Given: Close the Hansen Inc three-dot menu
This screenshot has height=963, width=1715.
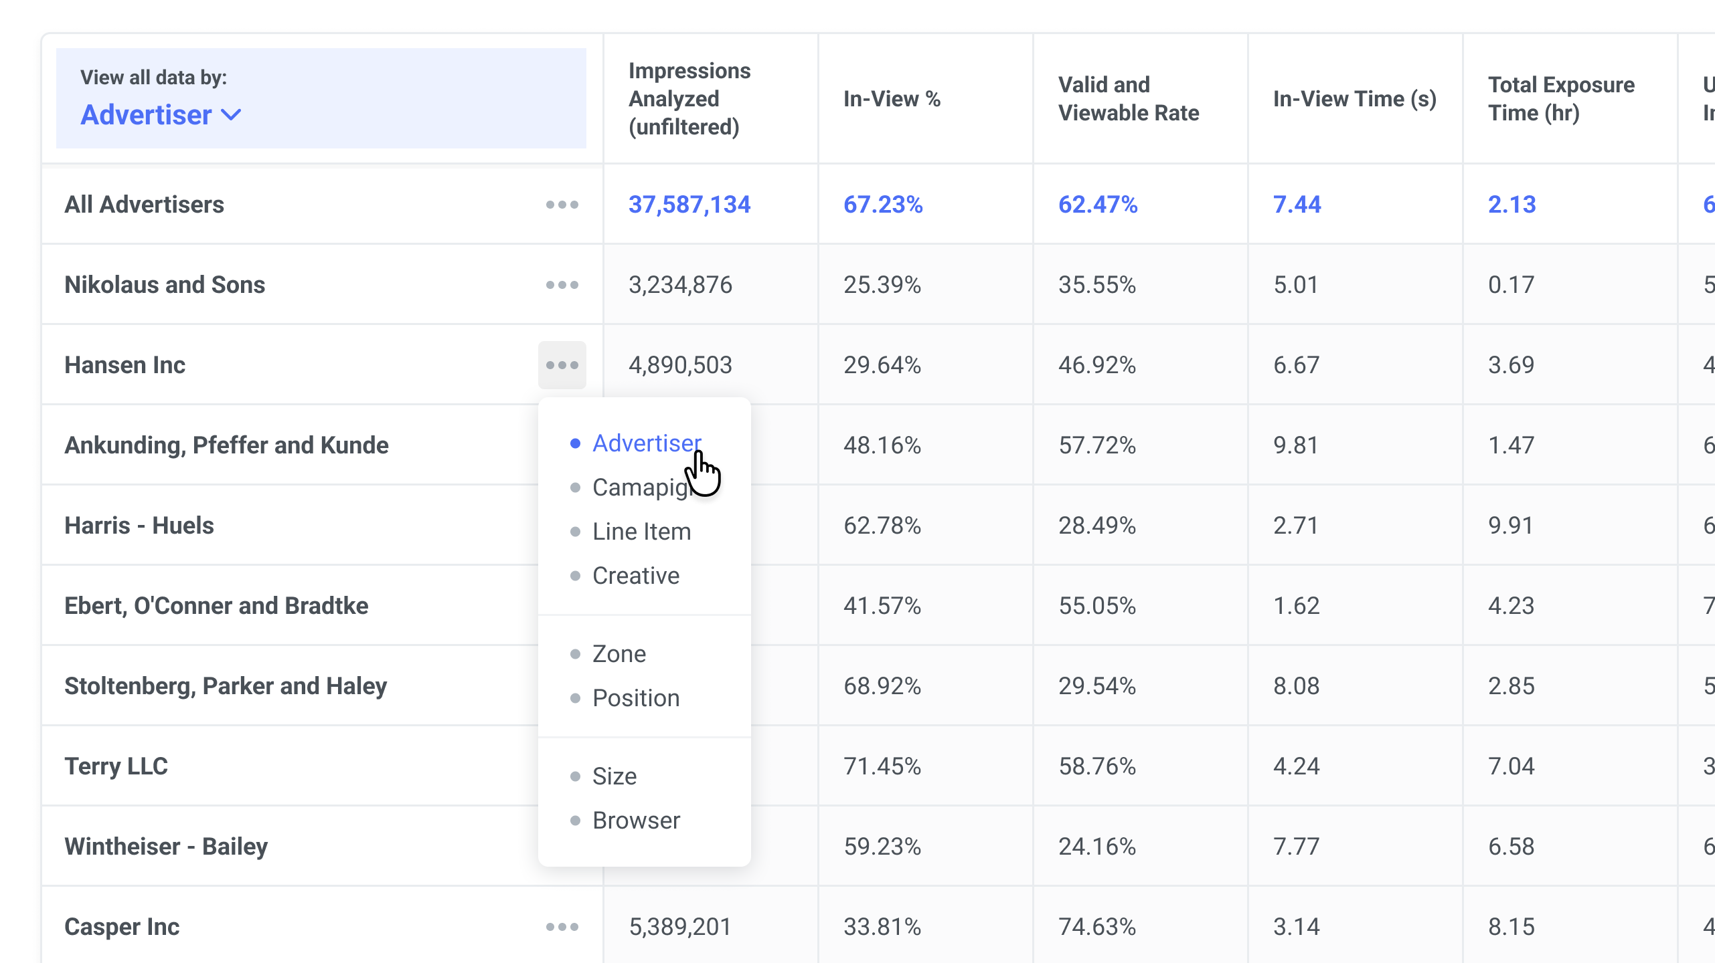Looking at the screenshot, I should pyautogui.click(x=562, y=365).
